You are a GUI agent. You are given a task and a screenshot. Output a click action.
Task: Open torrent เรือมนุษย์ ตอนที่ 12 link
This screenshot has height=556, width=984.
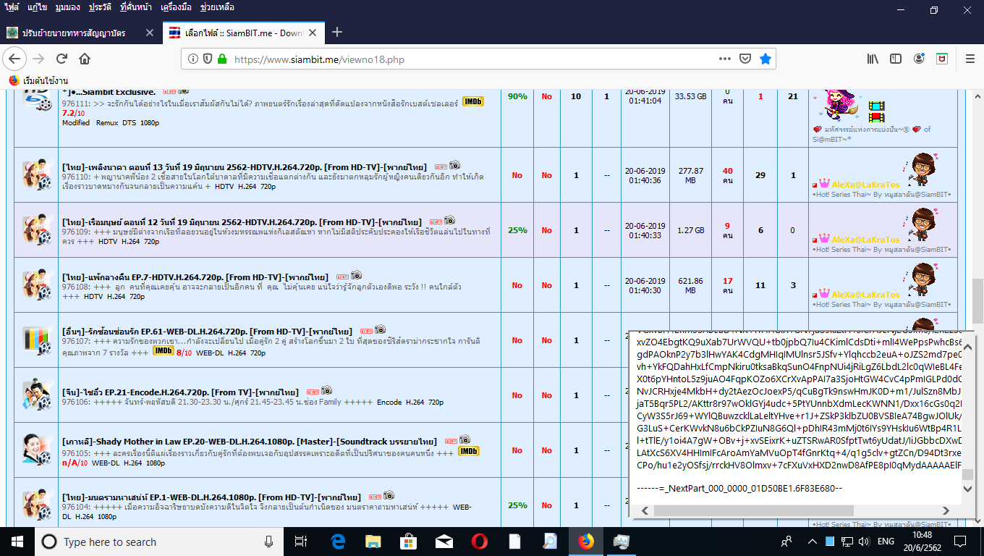(241, 222)
